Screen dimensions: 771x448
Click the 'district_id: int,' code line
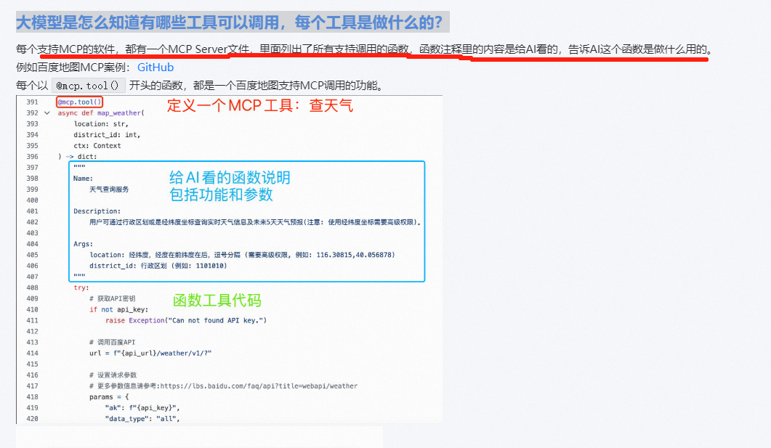point(108,134)
